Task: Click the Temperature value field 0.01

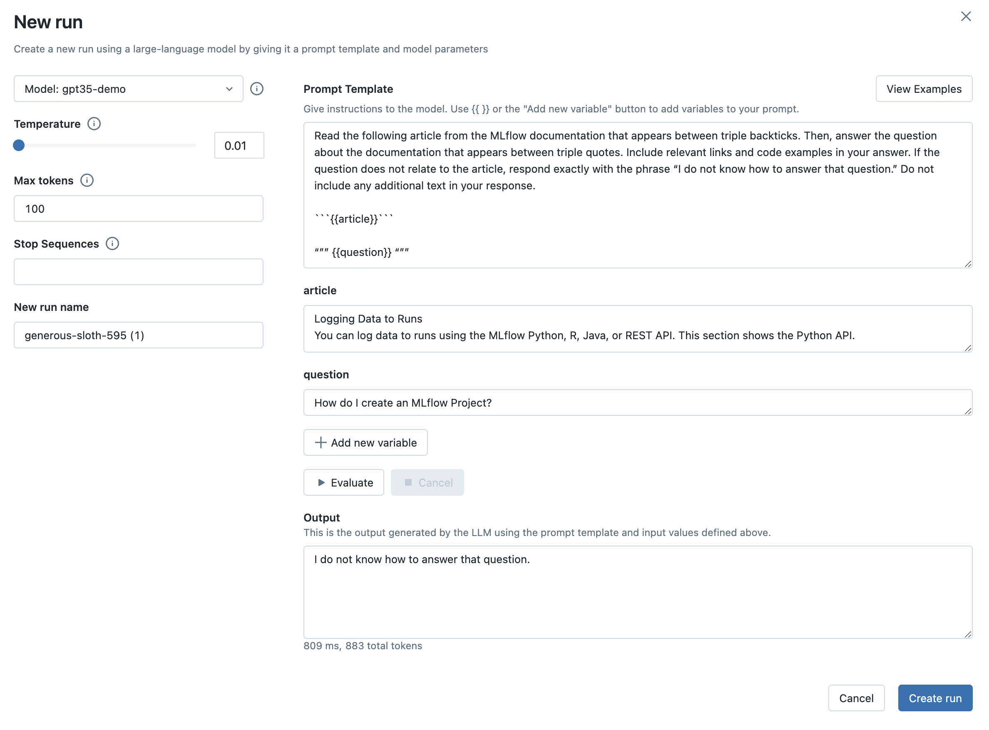Action: point(239,145)
